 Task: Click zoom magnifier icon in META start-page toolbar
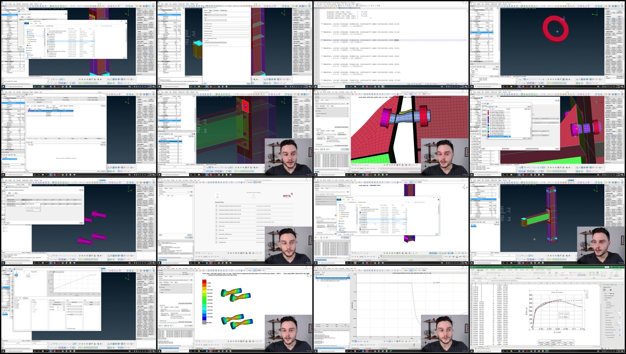click(x=239, y=182)
